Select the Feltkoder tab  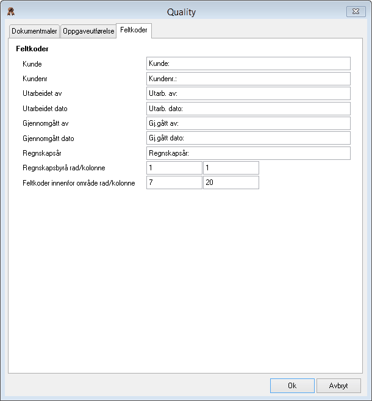coord(134,30)
